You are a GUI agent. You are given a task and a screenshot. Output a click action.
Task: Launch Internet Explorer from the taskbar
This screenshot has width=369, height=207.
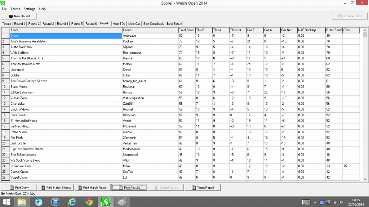72,202
